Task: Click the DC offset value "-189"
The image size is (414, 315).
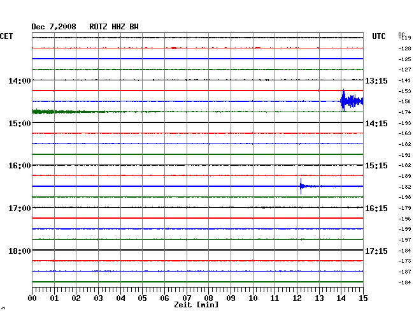Action: click(404, 176)
